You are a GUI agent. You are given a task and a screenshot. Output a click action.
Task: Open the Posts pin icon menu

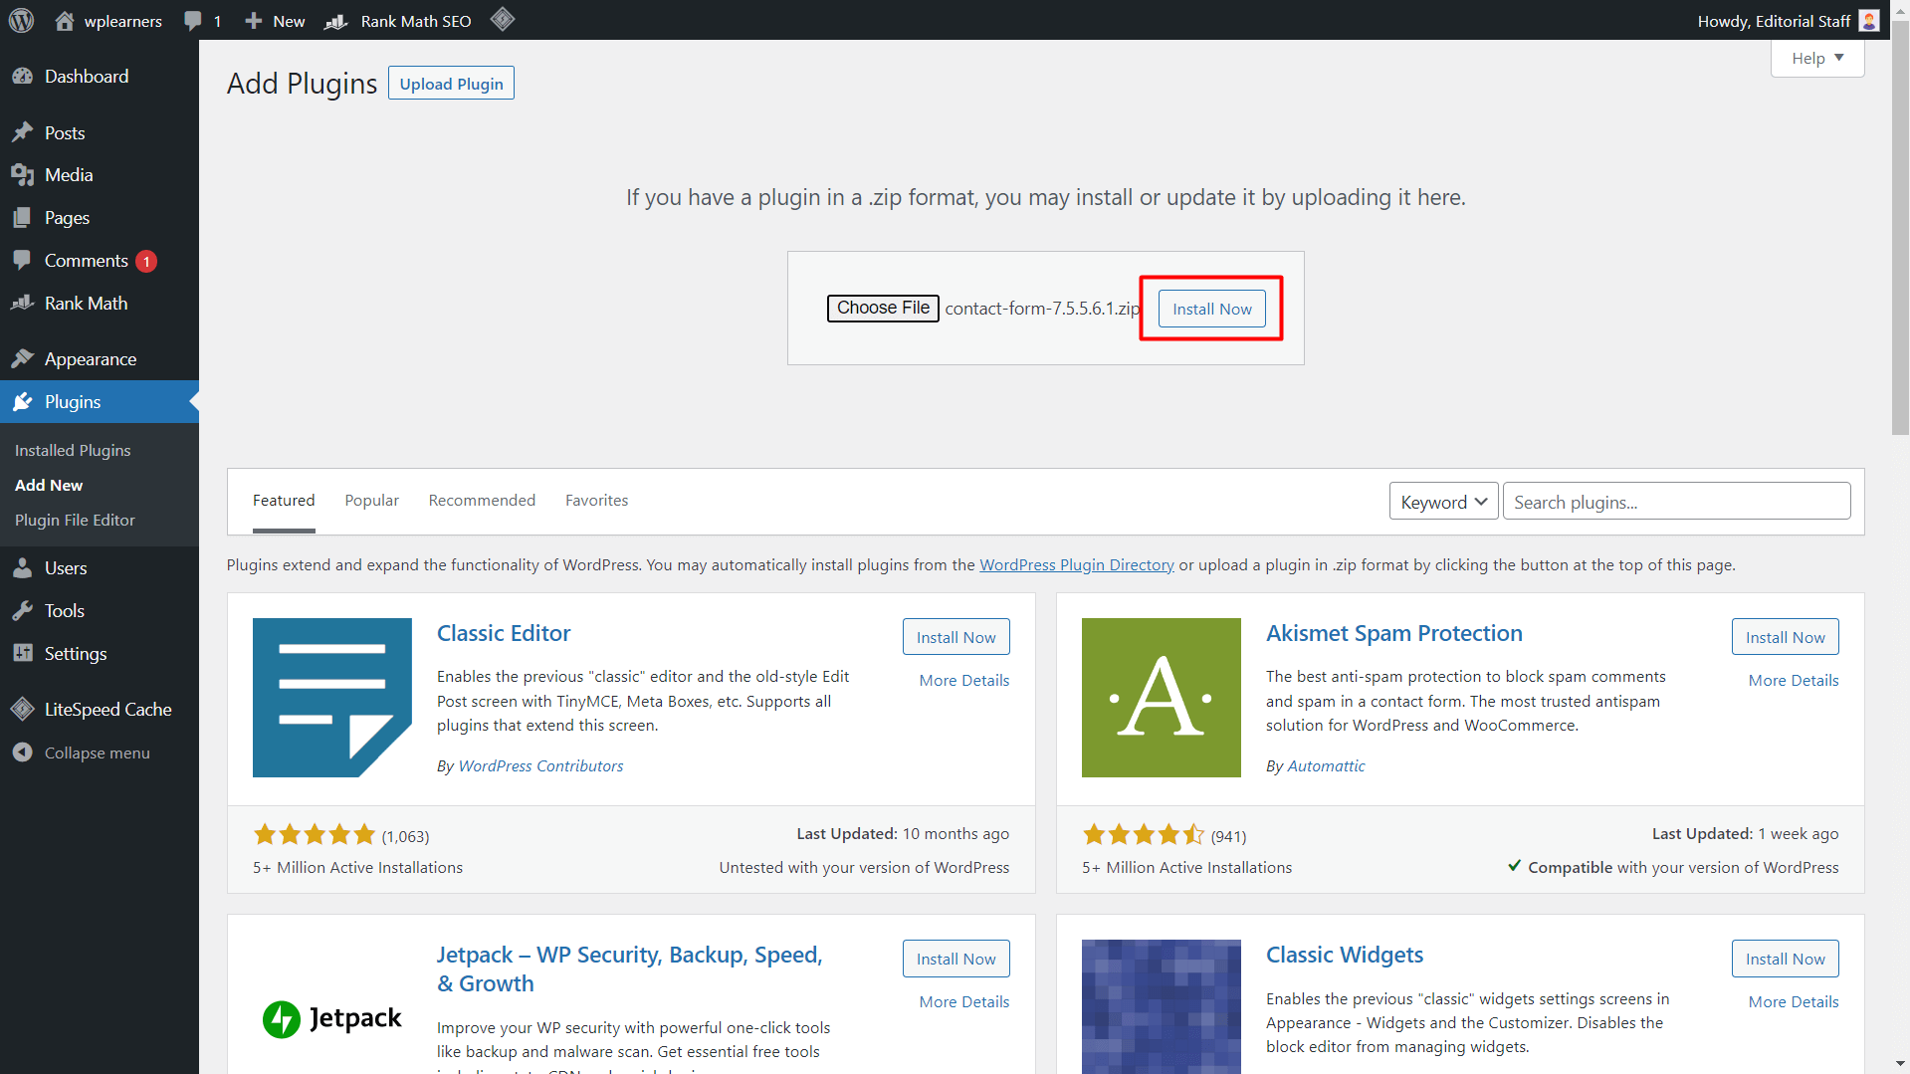tap(22, 132)
